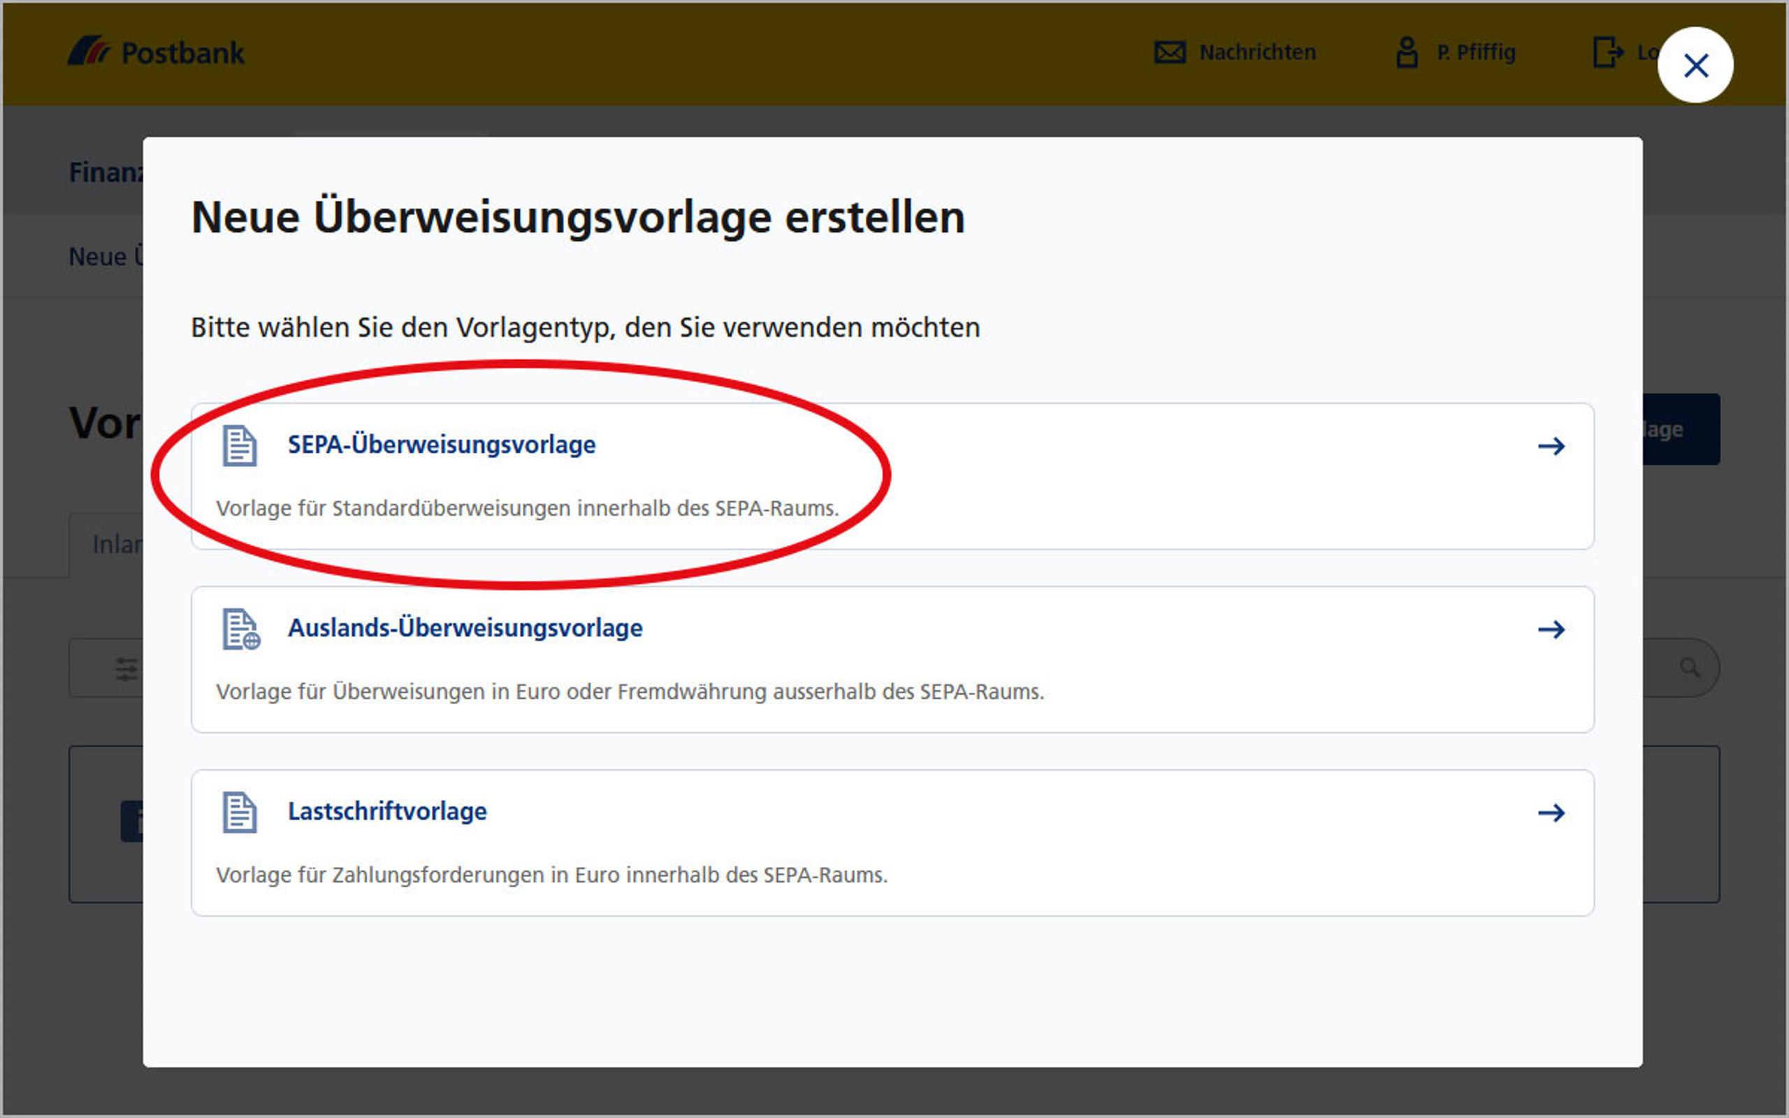
Task: Click the arrow on the Auslands-Überweisungsvorlage card
Action: pyautogui.click(x=1551, y=630)
